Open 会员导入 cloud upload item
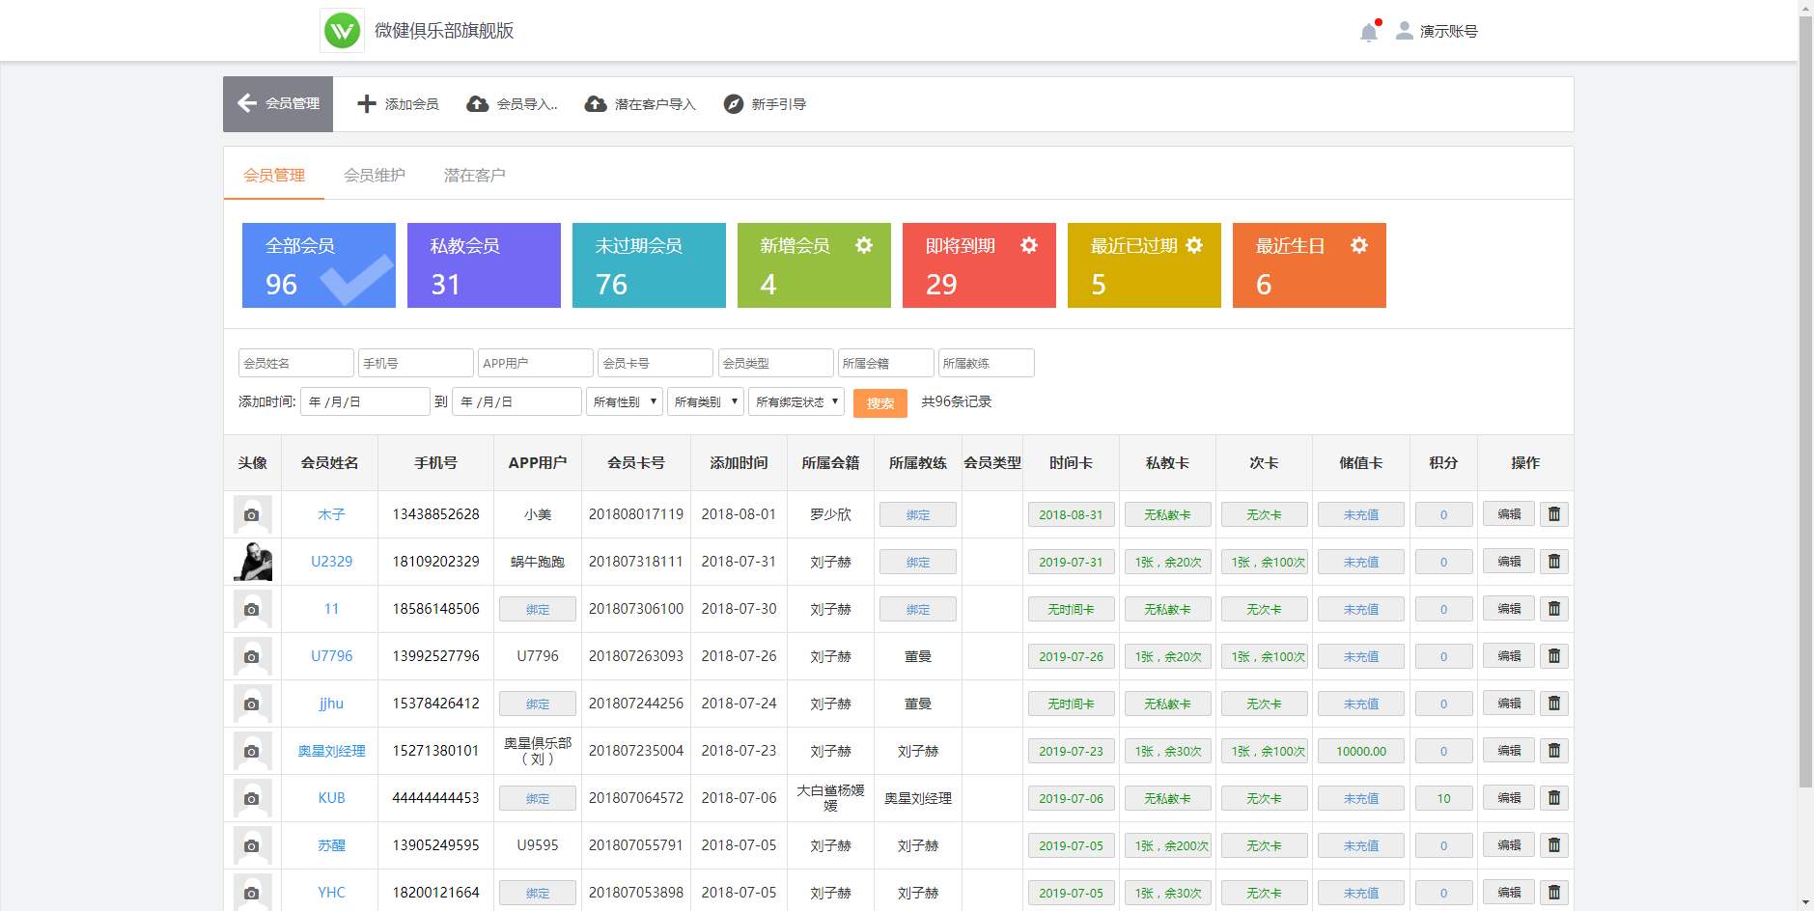Screen dimensions: 1814x911 (512, 103)
